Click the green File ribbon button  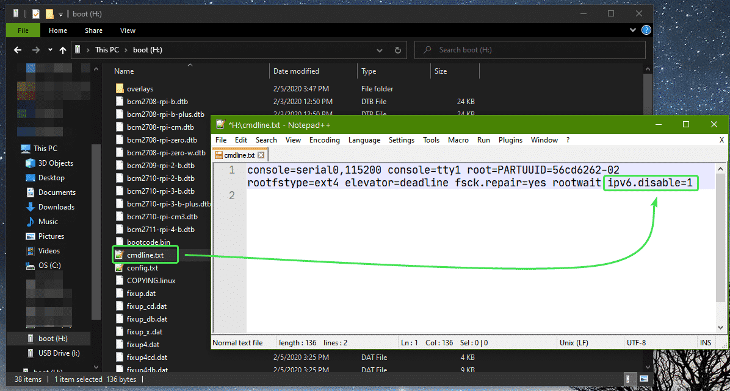23,30
